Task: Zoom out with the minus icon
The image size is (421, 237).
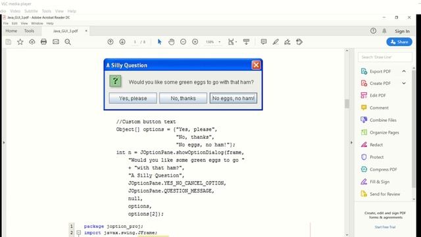Action: (x=183, y=42)
